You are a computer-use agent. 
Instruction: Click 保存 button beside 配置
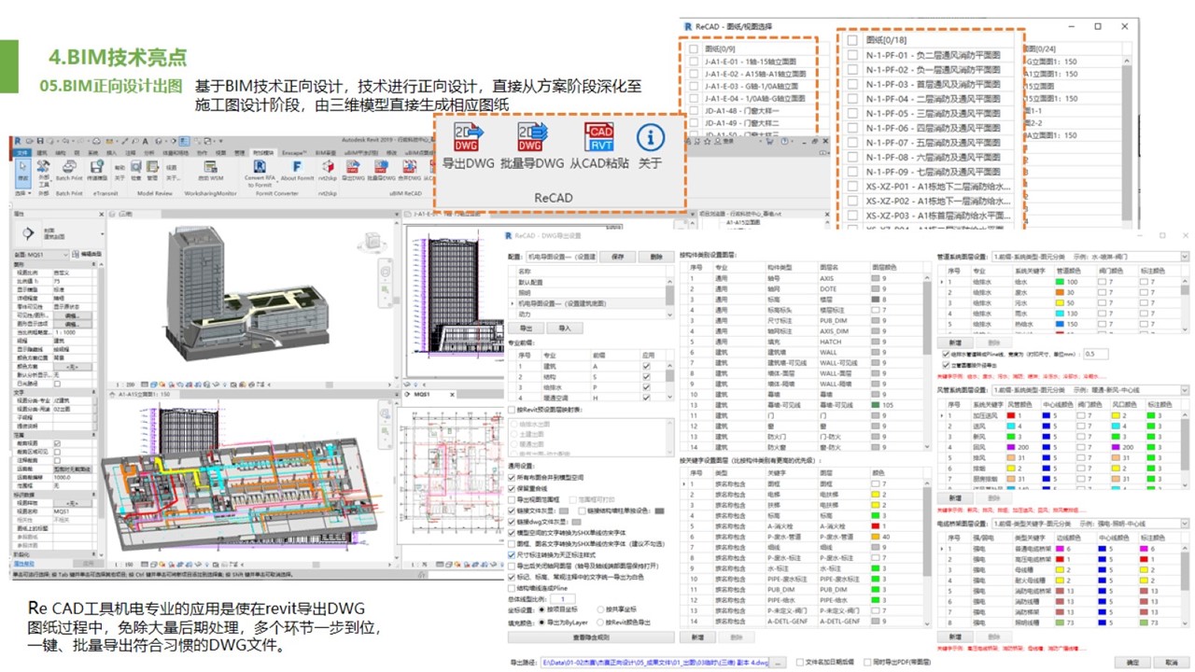[x=618, y=256]
